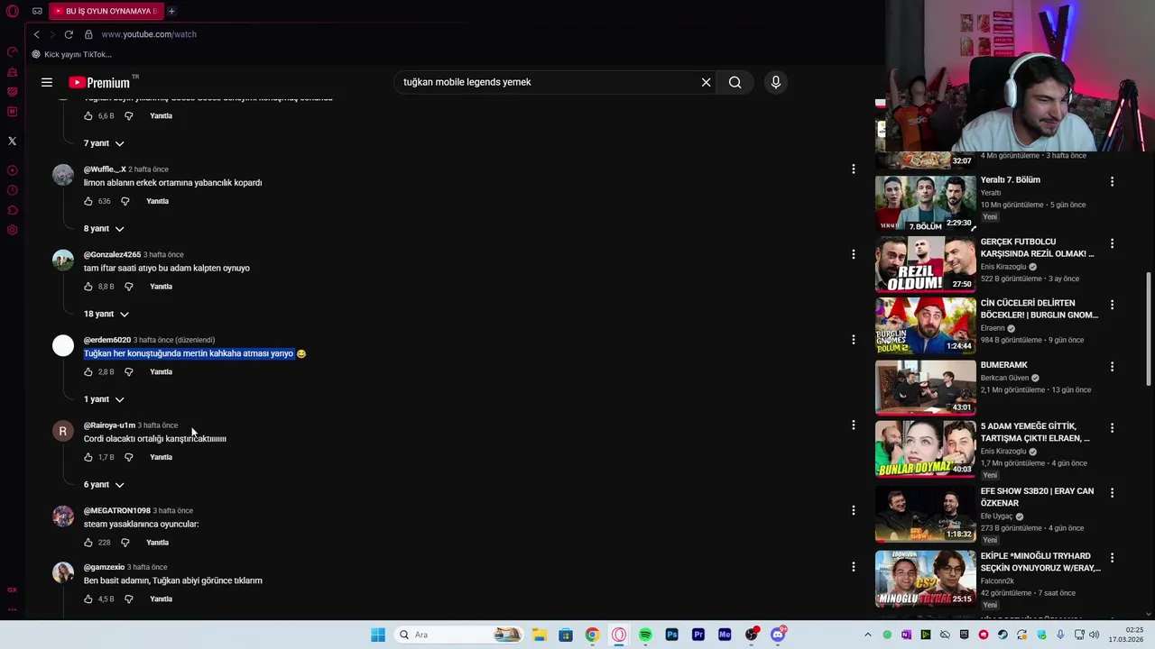This screenshot has width=1155, height=649.
Task: Open the Player icon in Opera sidebar
Action: coord(13,170)
